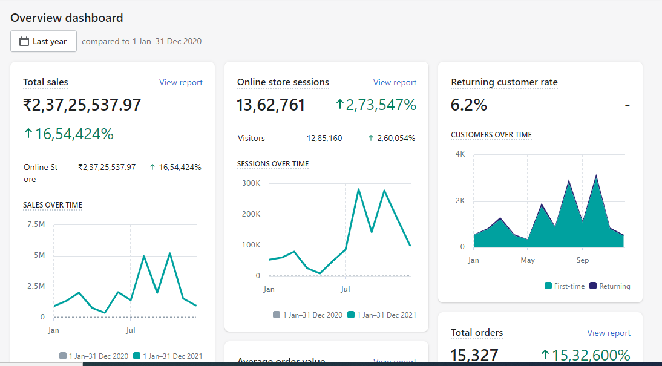
Task: Click the First-time legend teal swatch
Action: pos(548,286)
